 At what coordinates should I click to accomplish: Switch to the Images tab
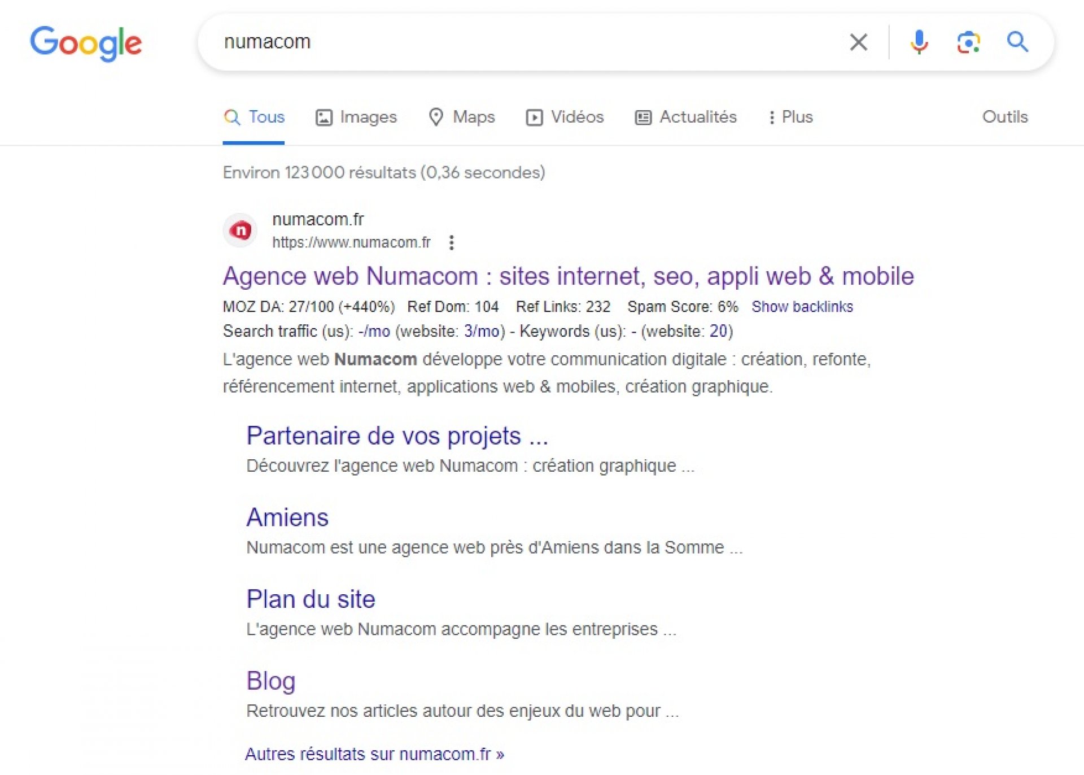click(356, 117)
